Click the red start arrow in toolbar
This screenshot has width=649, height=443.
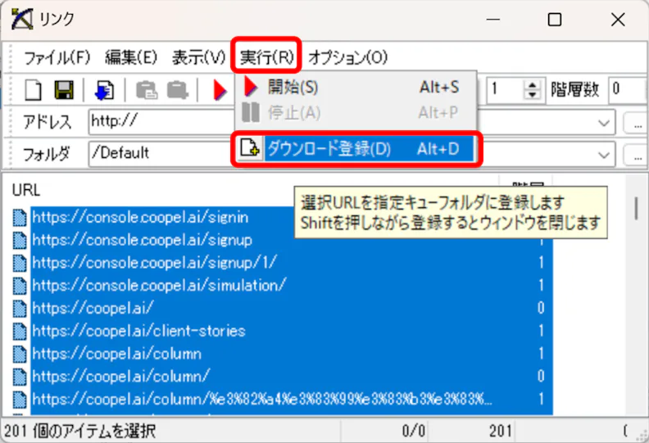pos(220,90)
